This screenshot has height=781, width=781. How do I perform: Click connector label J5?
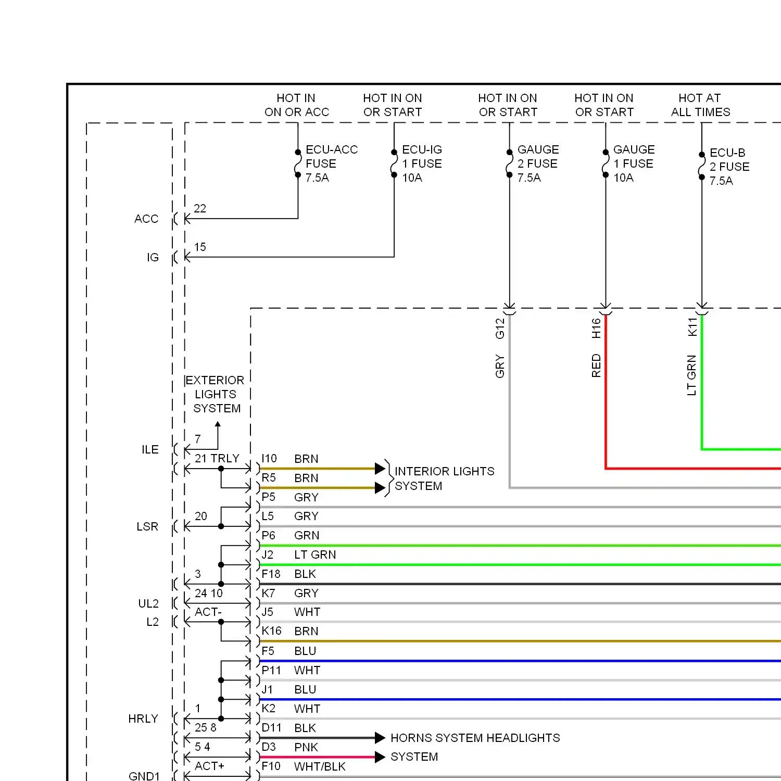(268, 612)
